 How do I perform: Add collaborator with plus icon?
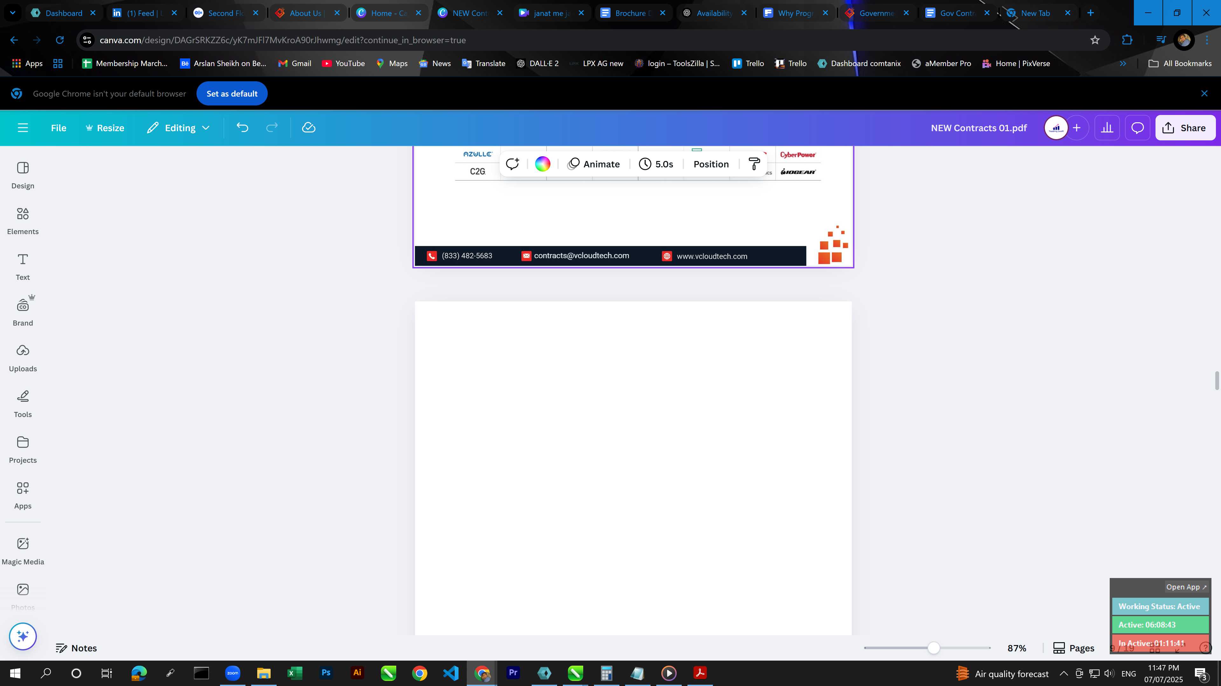(1077, 128)
